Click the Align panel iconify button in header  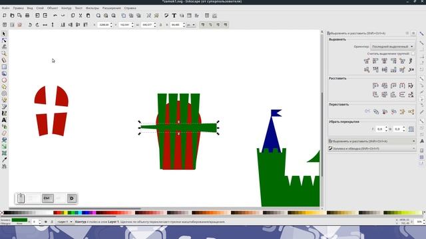pyautogui.click(x=407, y=33)
